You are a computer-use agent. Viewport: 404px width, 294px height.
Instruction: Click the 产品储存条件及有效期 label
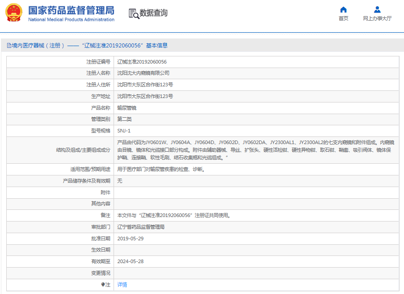87,181
